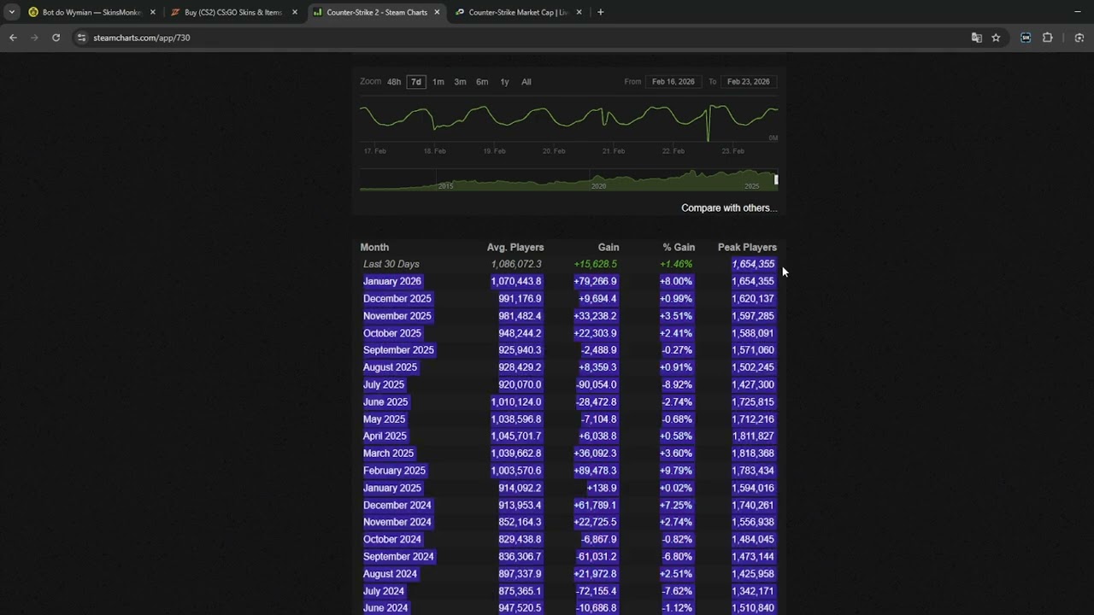The width and height of the screenshot is (1094, 615).
Task: Set chart zoom to 1y
Action: (504, 82)
